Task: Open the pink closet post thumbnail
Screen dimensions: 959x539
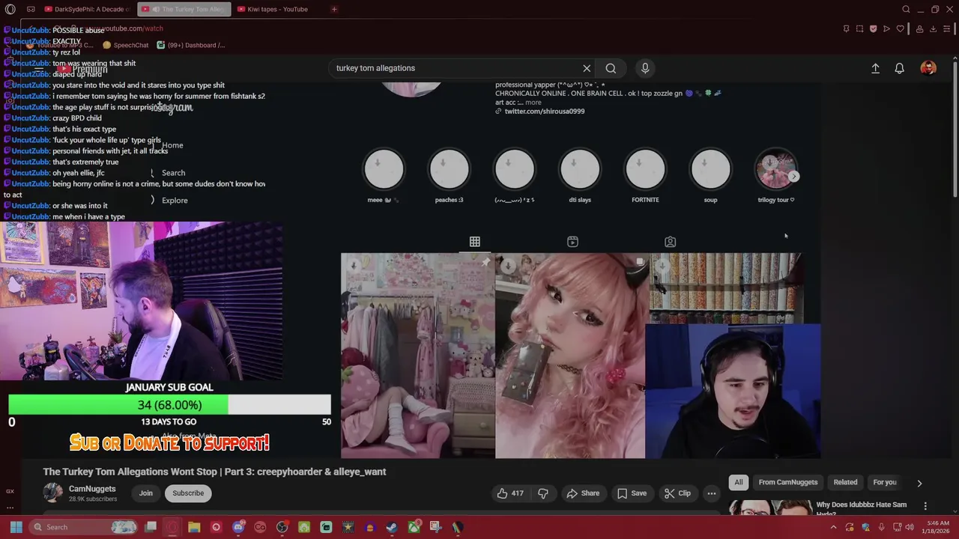Action: click(x=417, y=356)
